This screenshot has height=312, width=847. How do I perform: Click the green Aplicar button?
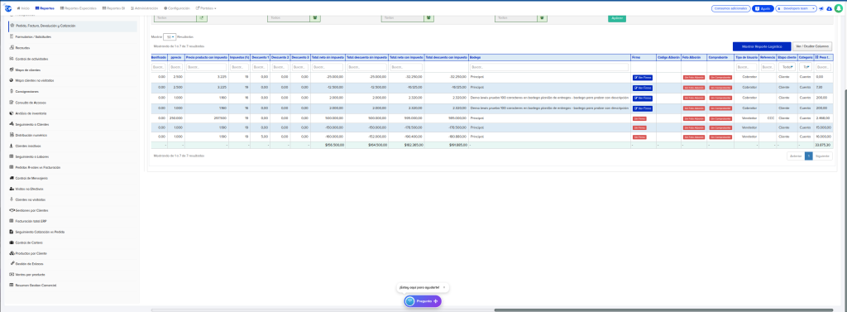click(x=617, y=18)
